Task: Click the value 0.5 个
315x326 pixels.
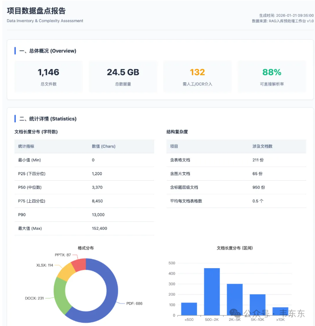Action: [x=258, y=201]
